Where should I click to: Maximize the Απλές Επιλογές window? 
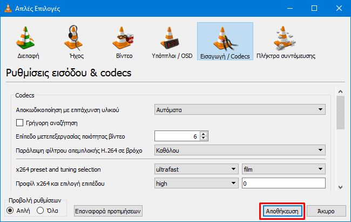(314, 8)
